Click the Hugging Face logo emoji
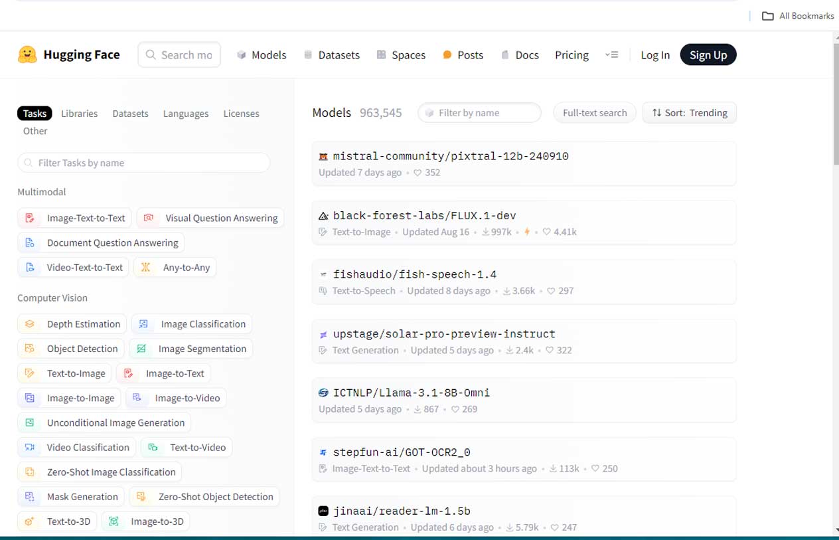 (x=27, y=54)
